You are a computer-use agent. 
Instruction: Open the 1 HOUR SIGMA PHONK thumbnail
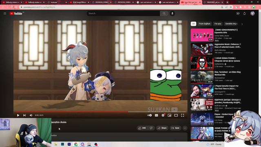coord(202,63)
